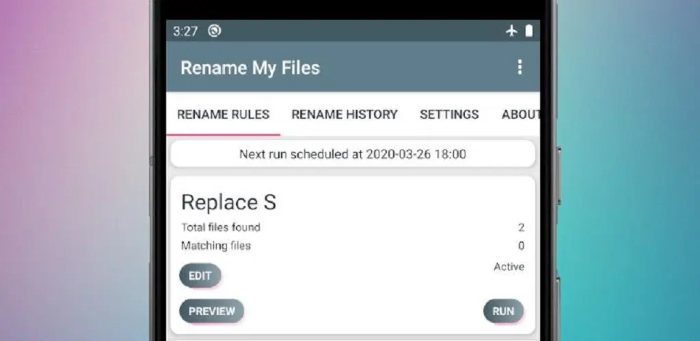700x341 pixels.
Task: Tap the Next run scheduled banner
Action: click(x=353, y=155)
